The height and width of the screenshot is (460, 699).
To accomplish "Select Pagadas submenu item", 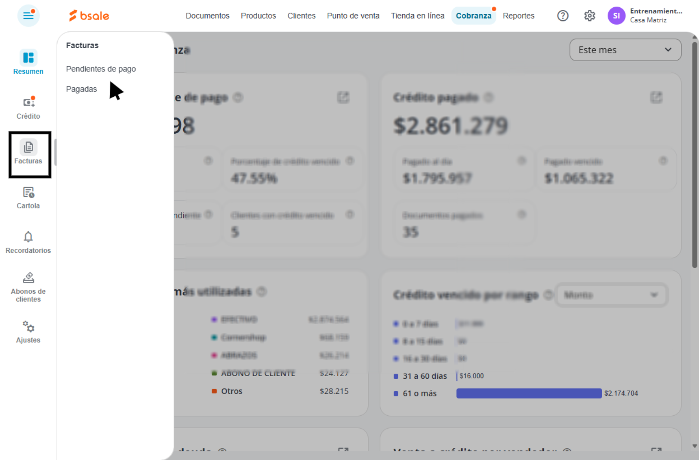I will click(x=81, y=89).
